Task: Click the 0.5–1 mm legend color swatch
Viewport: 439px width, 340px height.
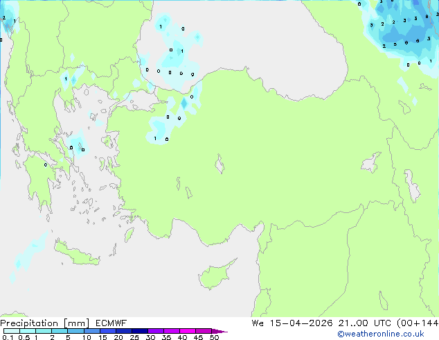Action: [x=28, y=331]
